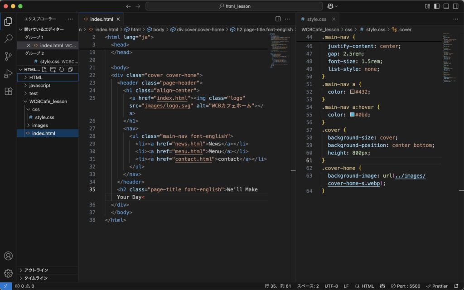The height and width of the screenshot is (290, 464).
Task: Toggle the secondary sidebar visibility
Action: 456,6
